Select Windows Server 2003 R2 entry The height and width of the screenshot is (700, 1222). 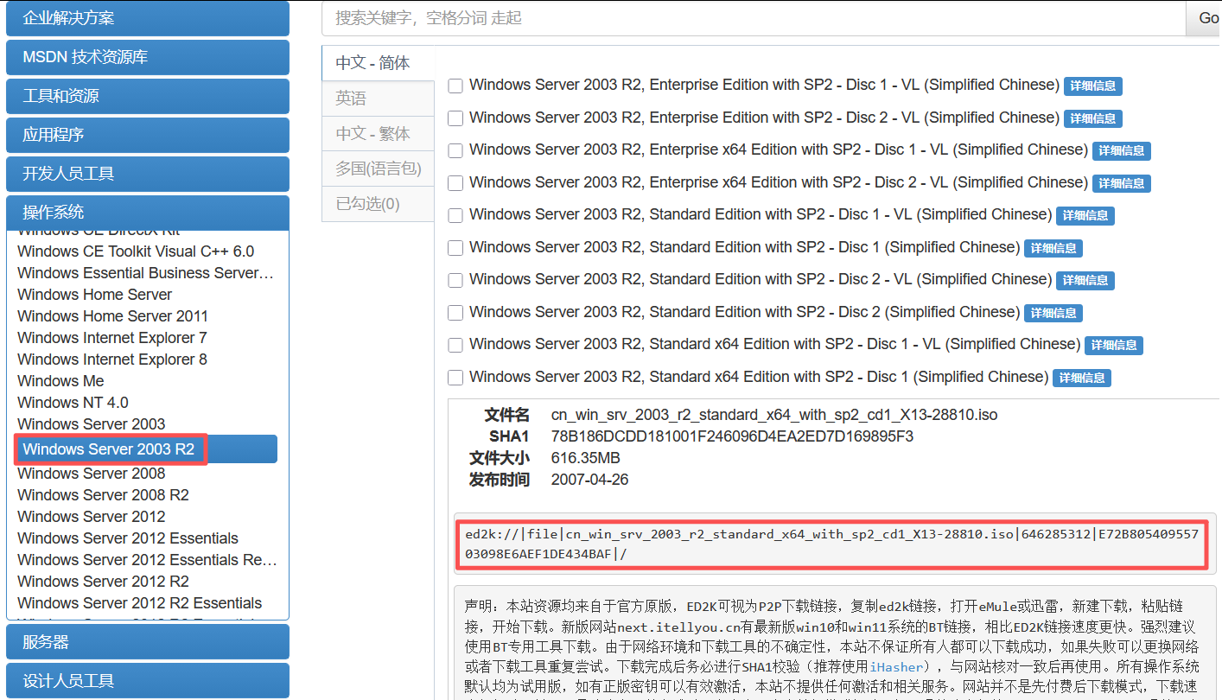146,449
